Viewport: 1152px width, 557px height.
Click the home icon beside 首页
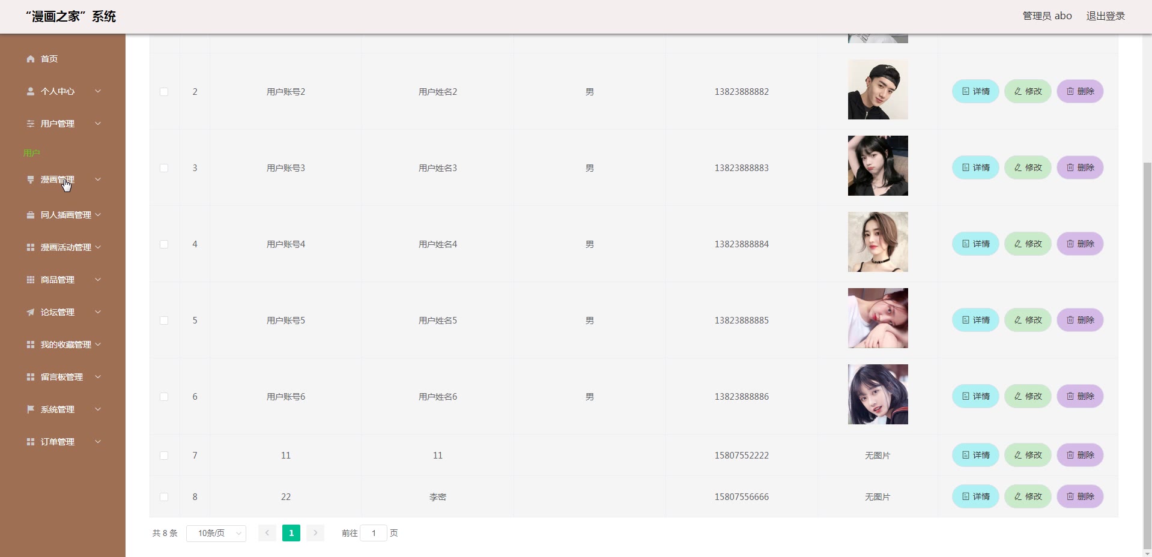[31, 59]
